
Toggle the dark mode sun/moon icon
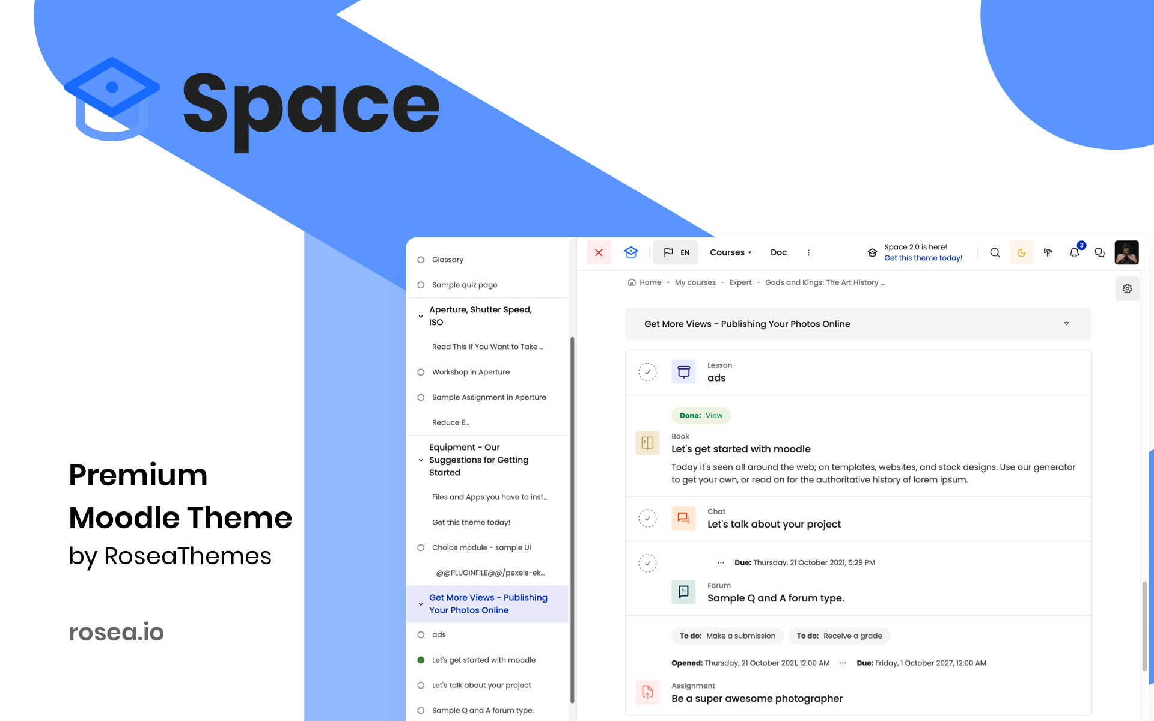[1020, 252]
